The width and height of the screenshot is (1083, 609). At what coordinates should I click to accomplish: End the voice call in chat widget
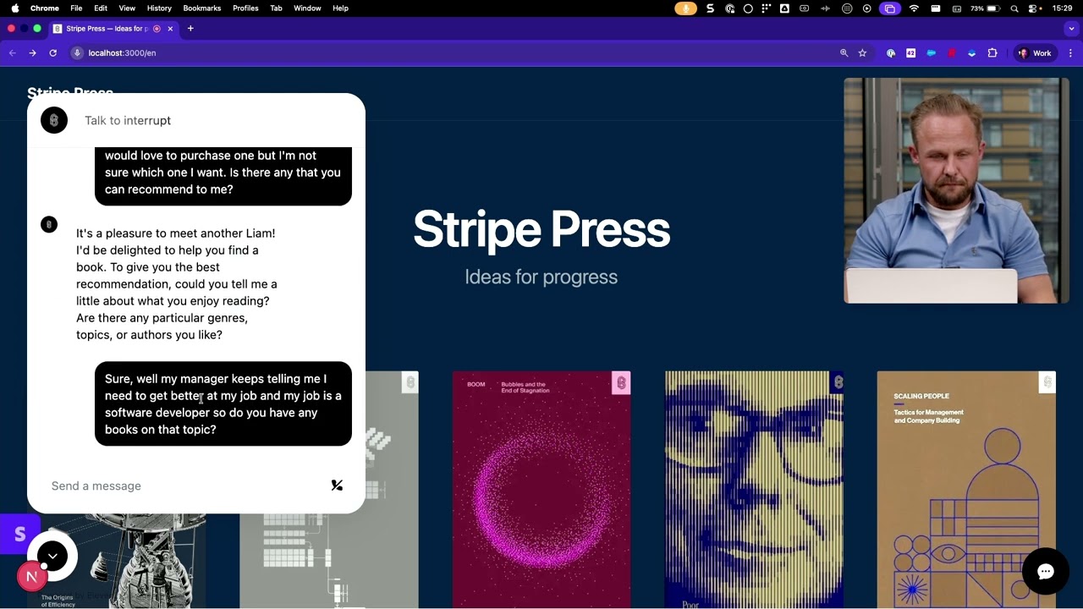337,486
